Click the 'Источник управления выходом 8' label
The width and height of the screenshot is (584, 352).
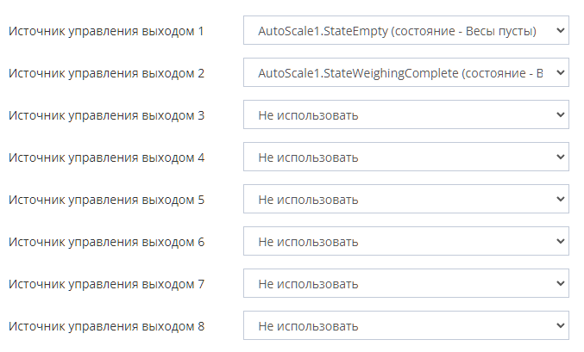click(106, 326)
